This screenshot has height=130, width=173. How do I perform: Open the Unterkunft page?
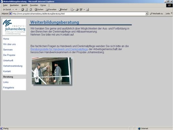(8, 60)
